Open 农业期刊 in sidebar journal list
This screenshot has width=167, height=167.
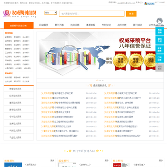tap(17, 45)
